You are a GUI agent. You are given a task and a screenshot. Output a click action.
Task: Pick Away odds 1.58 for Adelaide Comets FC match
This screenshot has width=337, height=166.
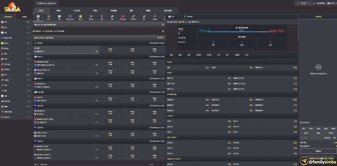point(155,156)
